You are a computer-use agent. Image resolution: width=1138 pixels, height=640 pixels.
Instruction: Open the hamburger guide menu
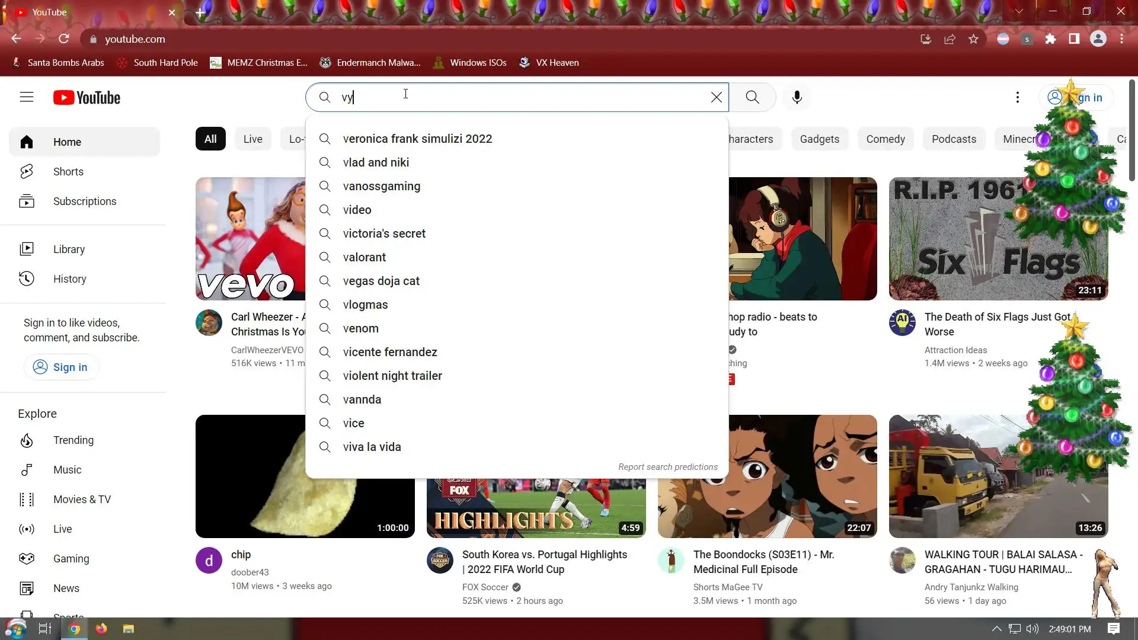[27, 97]
